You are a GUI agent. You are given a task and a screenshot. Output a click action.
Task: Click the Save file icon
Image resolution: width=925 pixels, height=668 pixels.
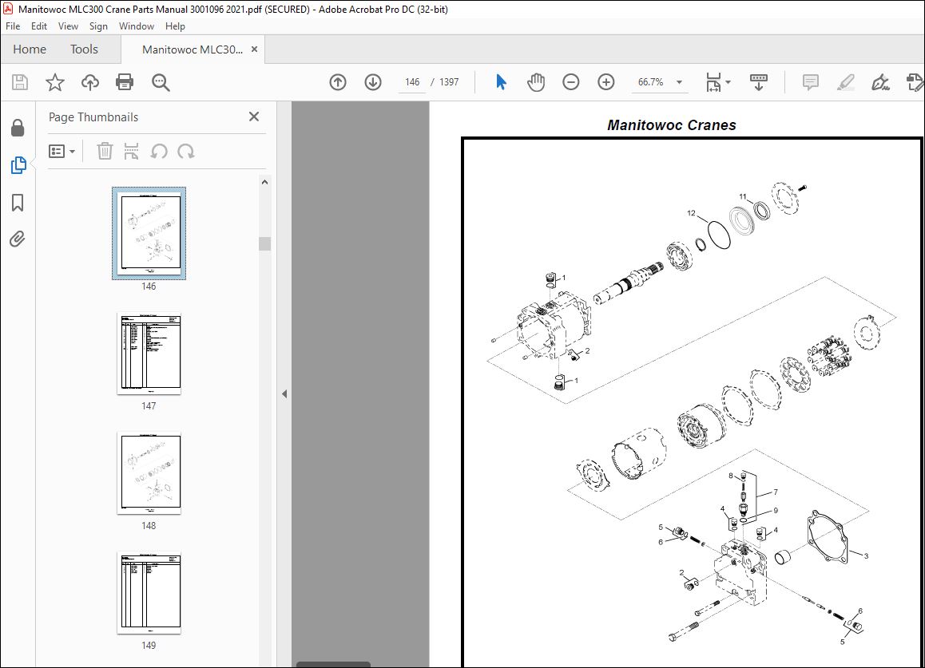tap(20, 82)
